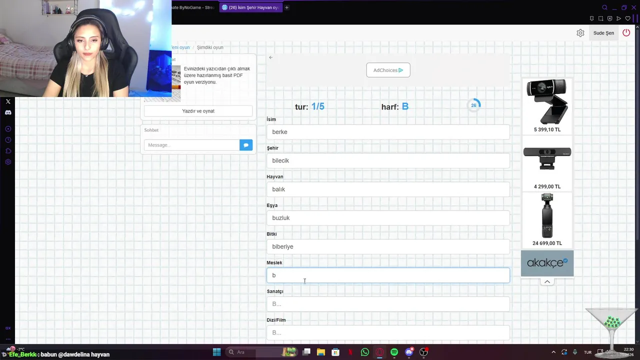Open a new browser tab

(x=286, y=7)
